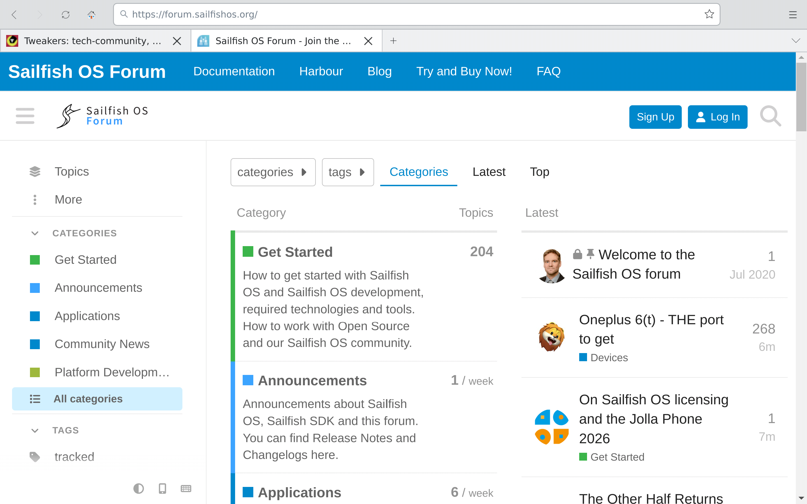Screen dimensions: 807x504
Task: Open browser hamburger menu icon
Action: pyautogui.click(x=793, y=14)
